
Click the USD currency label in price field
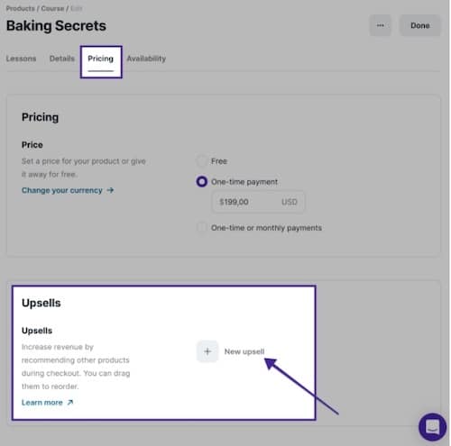(290, 202)
